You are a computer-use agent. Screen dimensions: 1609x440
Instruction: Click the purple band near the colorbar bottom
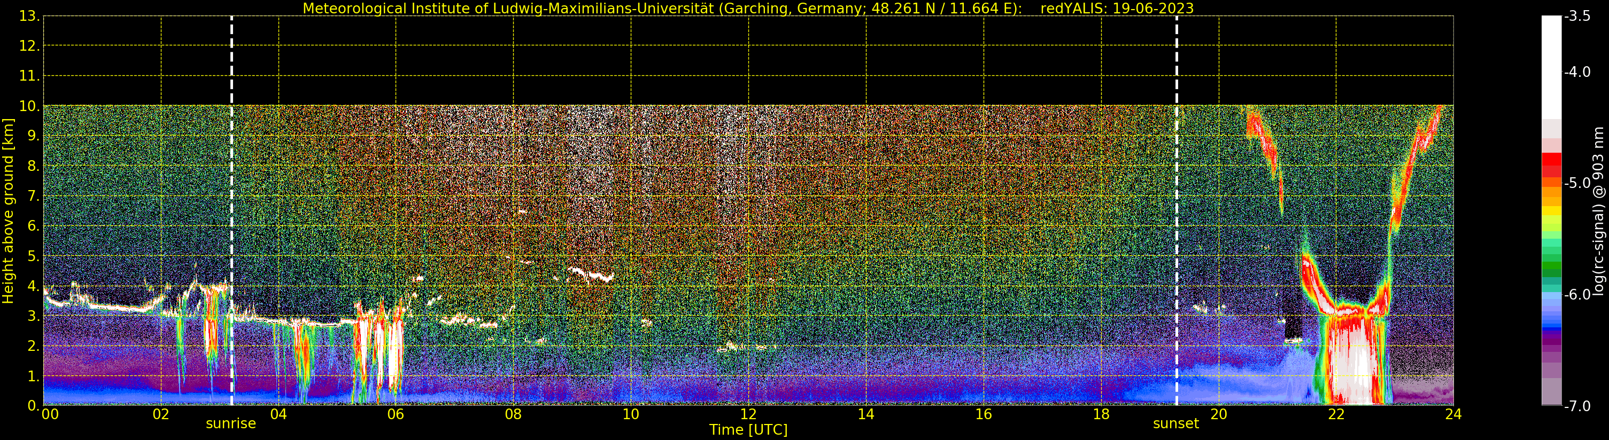click(1551, 340)
